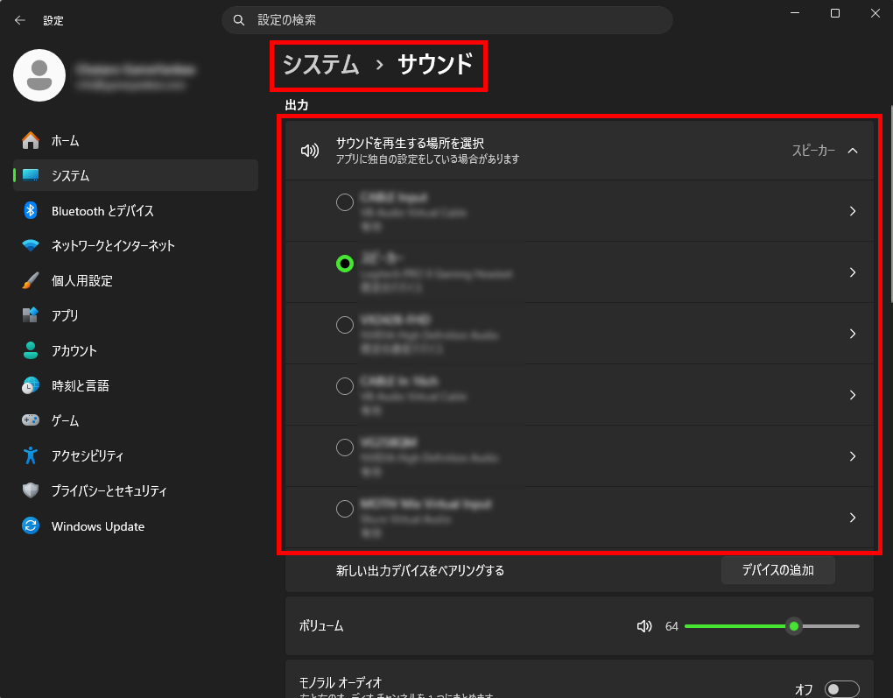Image resolution: width=893 pixels, height=698 pixels.
Task: Select the fifth output device radio button
Action: coord(345,448)
